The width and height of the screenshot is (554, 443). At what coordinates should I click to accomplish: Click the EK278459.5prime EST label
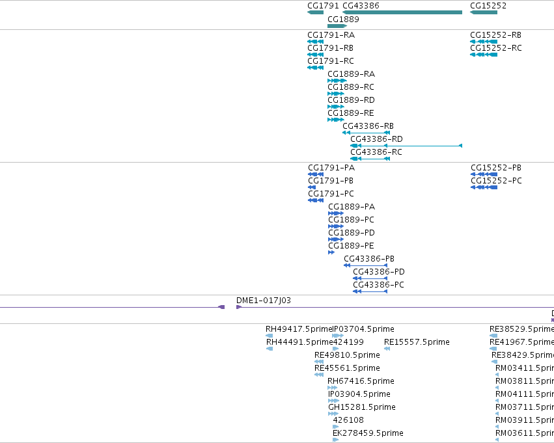(368, 433)
